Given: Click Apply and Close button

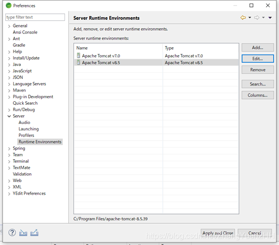Looking at the screenshot, I should tap(218, 233).
